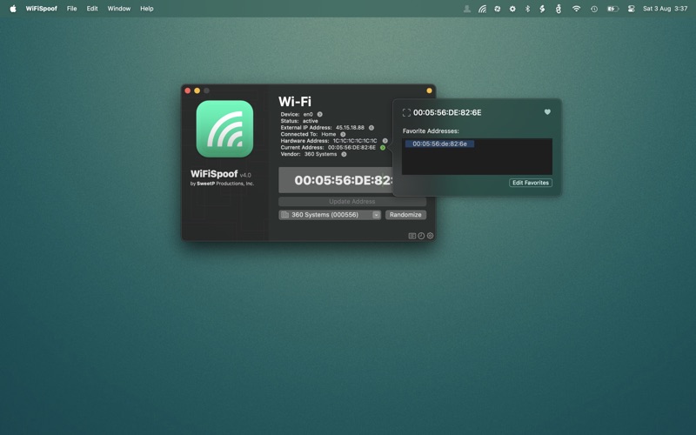This screenshot has width=696, height=435.
Task: Click the SweetP Productions, Inc. text
Action: point(225,184)
